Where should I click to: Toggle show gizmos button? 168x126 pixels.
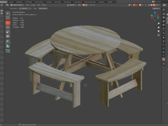pos(134,5)
